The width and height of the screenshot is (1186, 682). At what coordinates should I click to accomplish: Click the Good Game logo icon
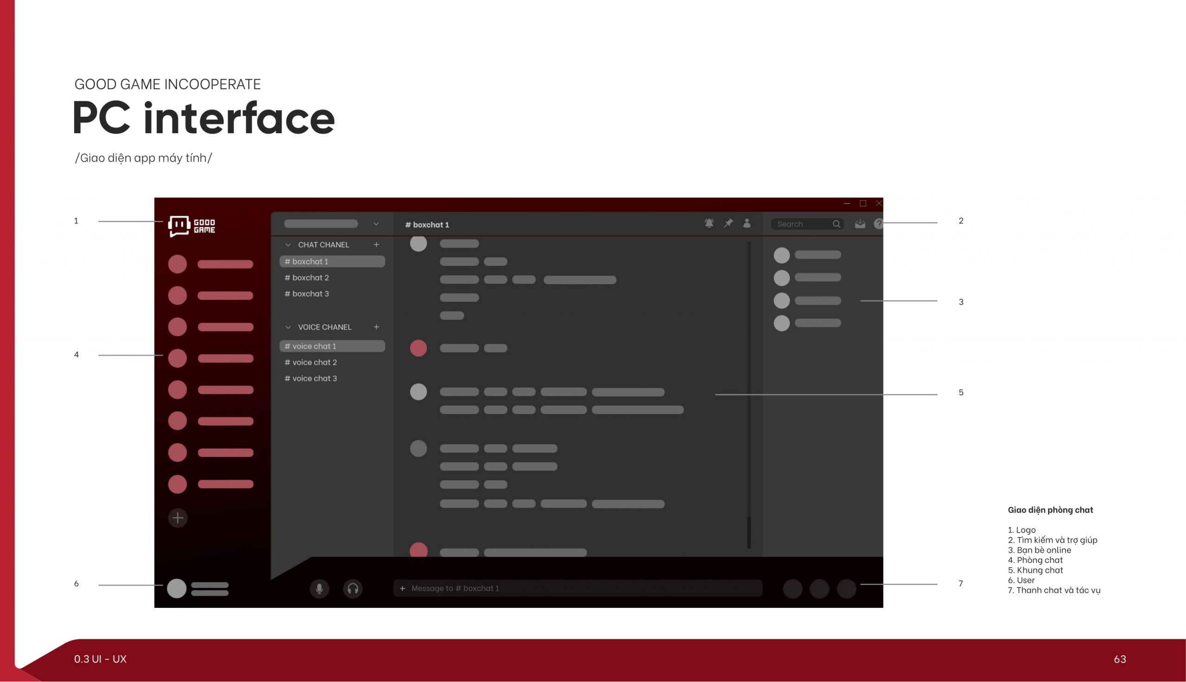pos(182,225)
